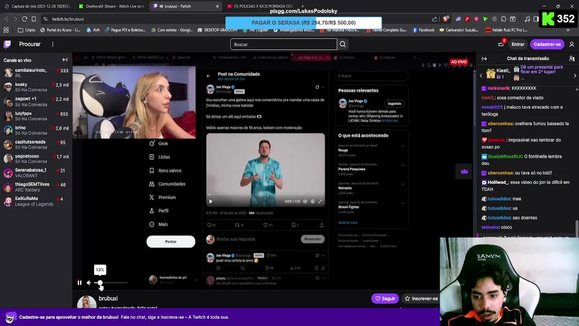This screenshot has width=579, height=326.
Task: Click QueijoMinasRLK name in chat
Action: pyautogui.click(x=504, y=156)
